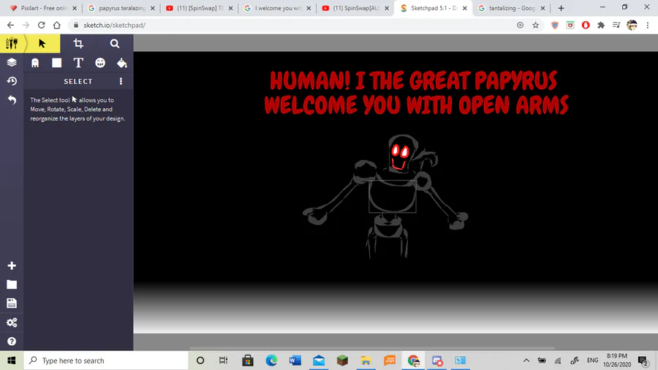The width and height of the screenshot is (658, 370).
Task: Open Minecraft icon on taskbar
Action: click(x=342, y=360)
